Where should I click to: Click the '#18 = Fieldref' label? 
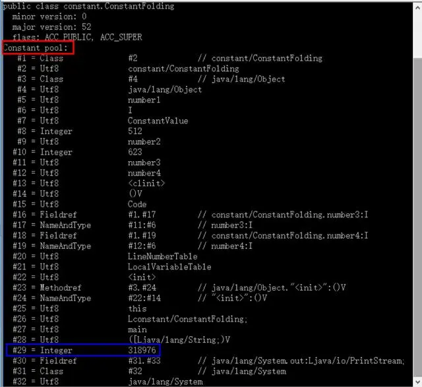45,236
